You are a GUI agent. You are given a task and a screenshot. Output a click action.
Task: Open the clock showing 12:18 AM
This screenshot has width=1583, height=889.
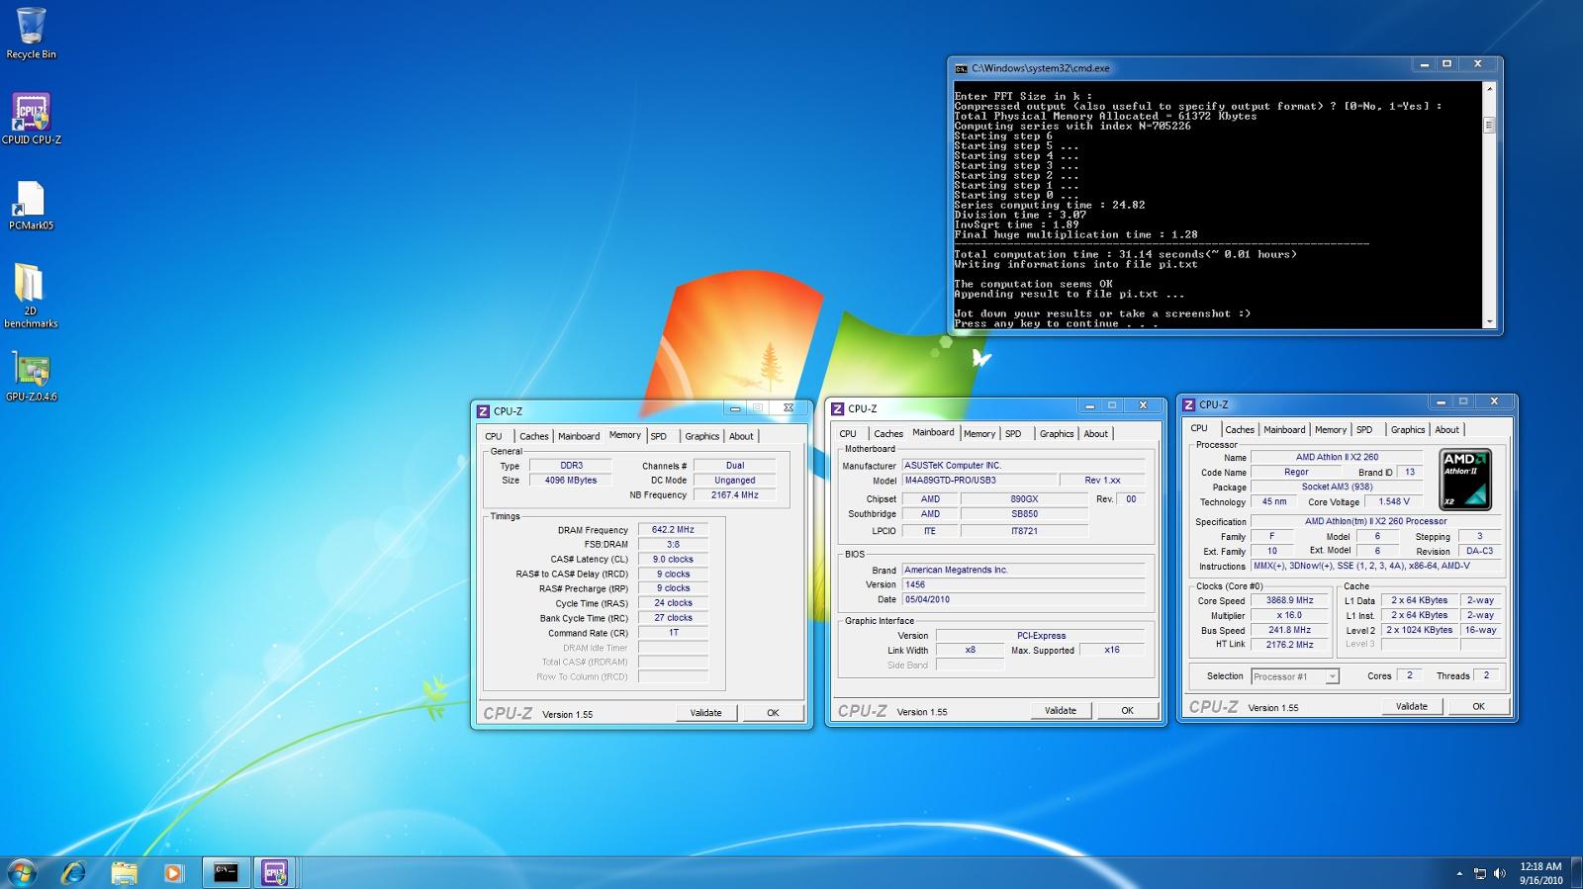click(1540, 873)
